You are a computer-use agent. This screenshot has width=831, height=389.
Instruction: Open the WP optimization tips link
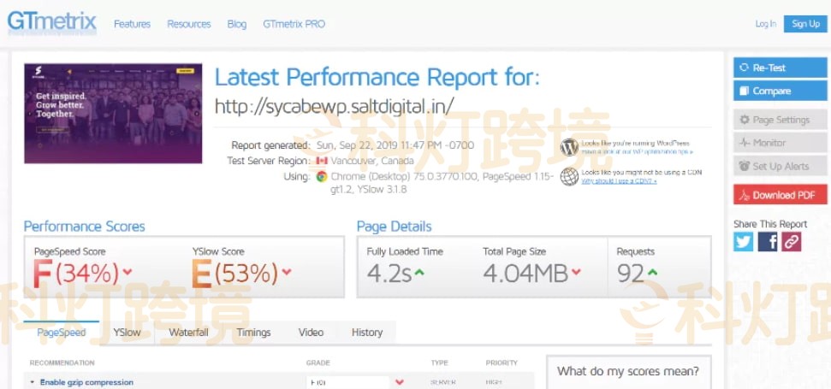pos(637,152)
